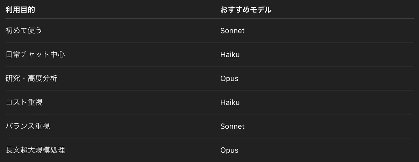Click the 利用目的 column header
Screen dimensions: 419x162
tap(20, 10)
